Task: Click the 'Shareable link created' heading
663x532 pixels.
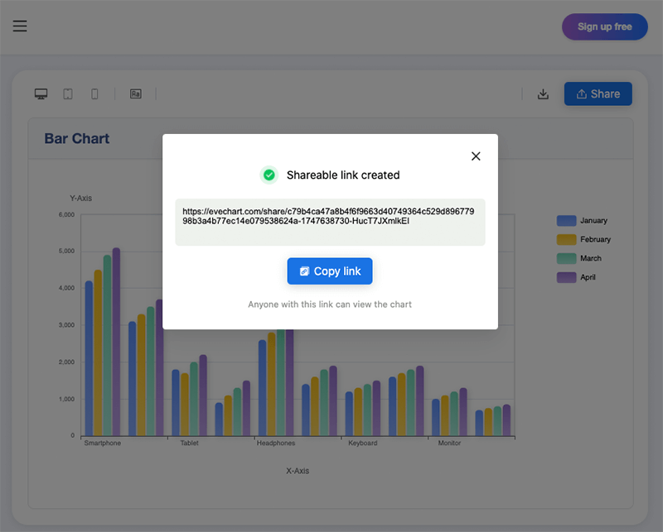Action: coord(343,175)
